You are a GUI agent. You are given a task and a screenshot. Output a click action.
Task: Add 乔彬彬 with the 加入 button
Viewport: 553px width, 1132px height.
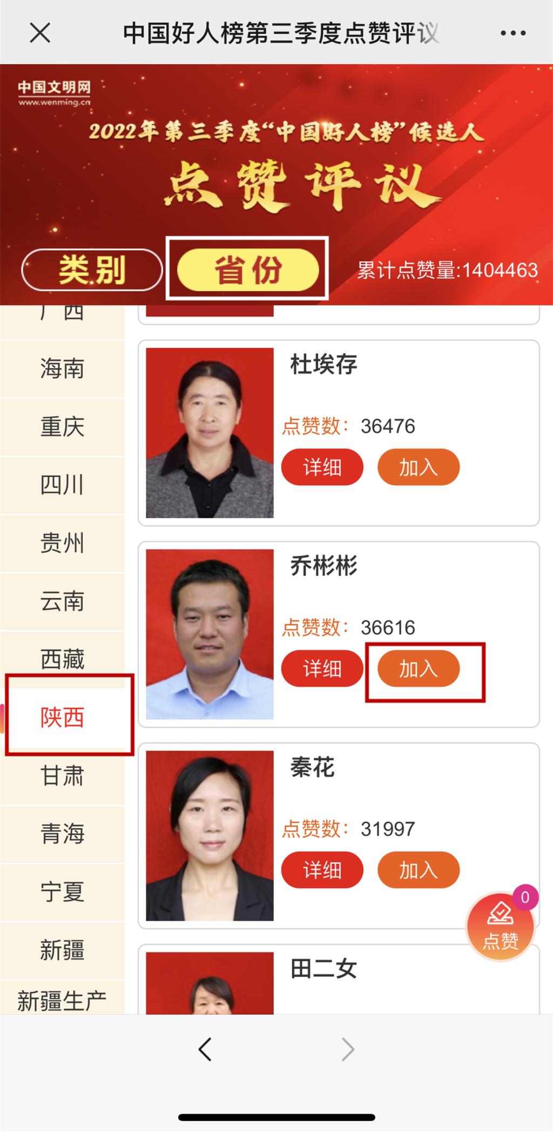[419, 669]
